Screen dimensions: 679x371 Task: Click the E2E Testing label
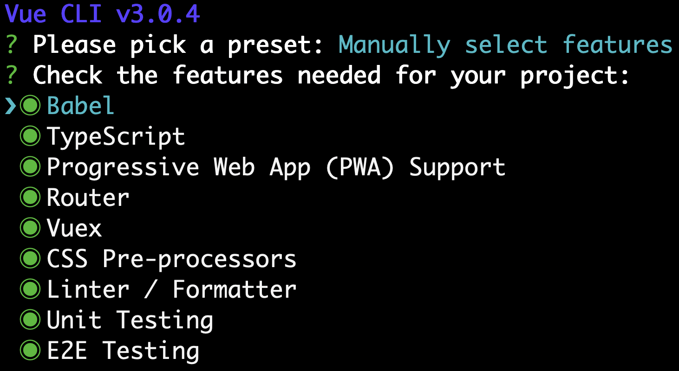click(123, 351)
